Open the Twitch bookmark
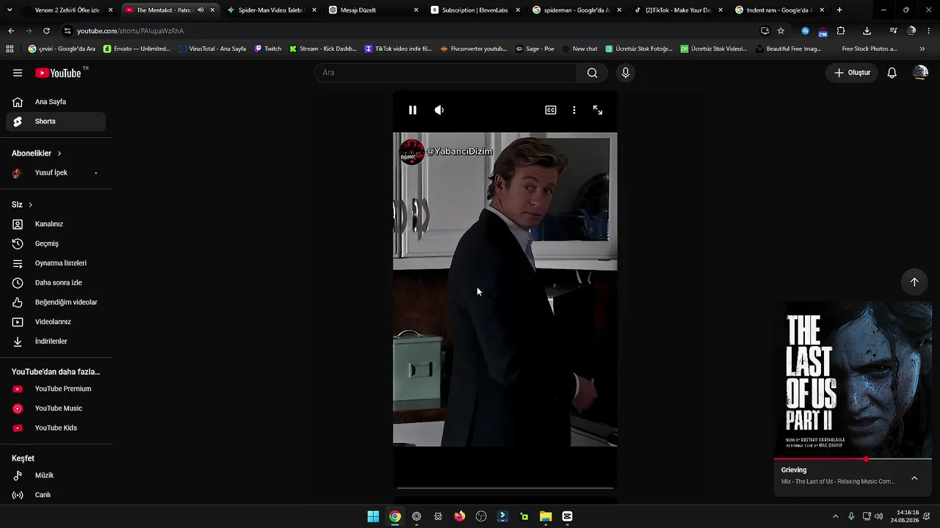The height and width of the screenshot is (528, 940). point(268,49)
